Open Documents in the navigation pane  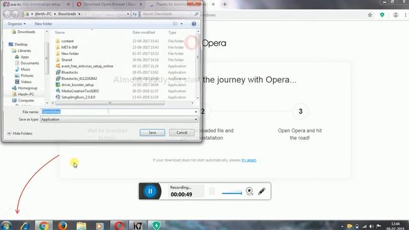27,63
